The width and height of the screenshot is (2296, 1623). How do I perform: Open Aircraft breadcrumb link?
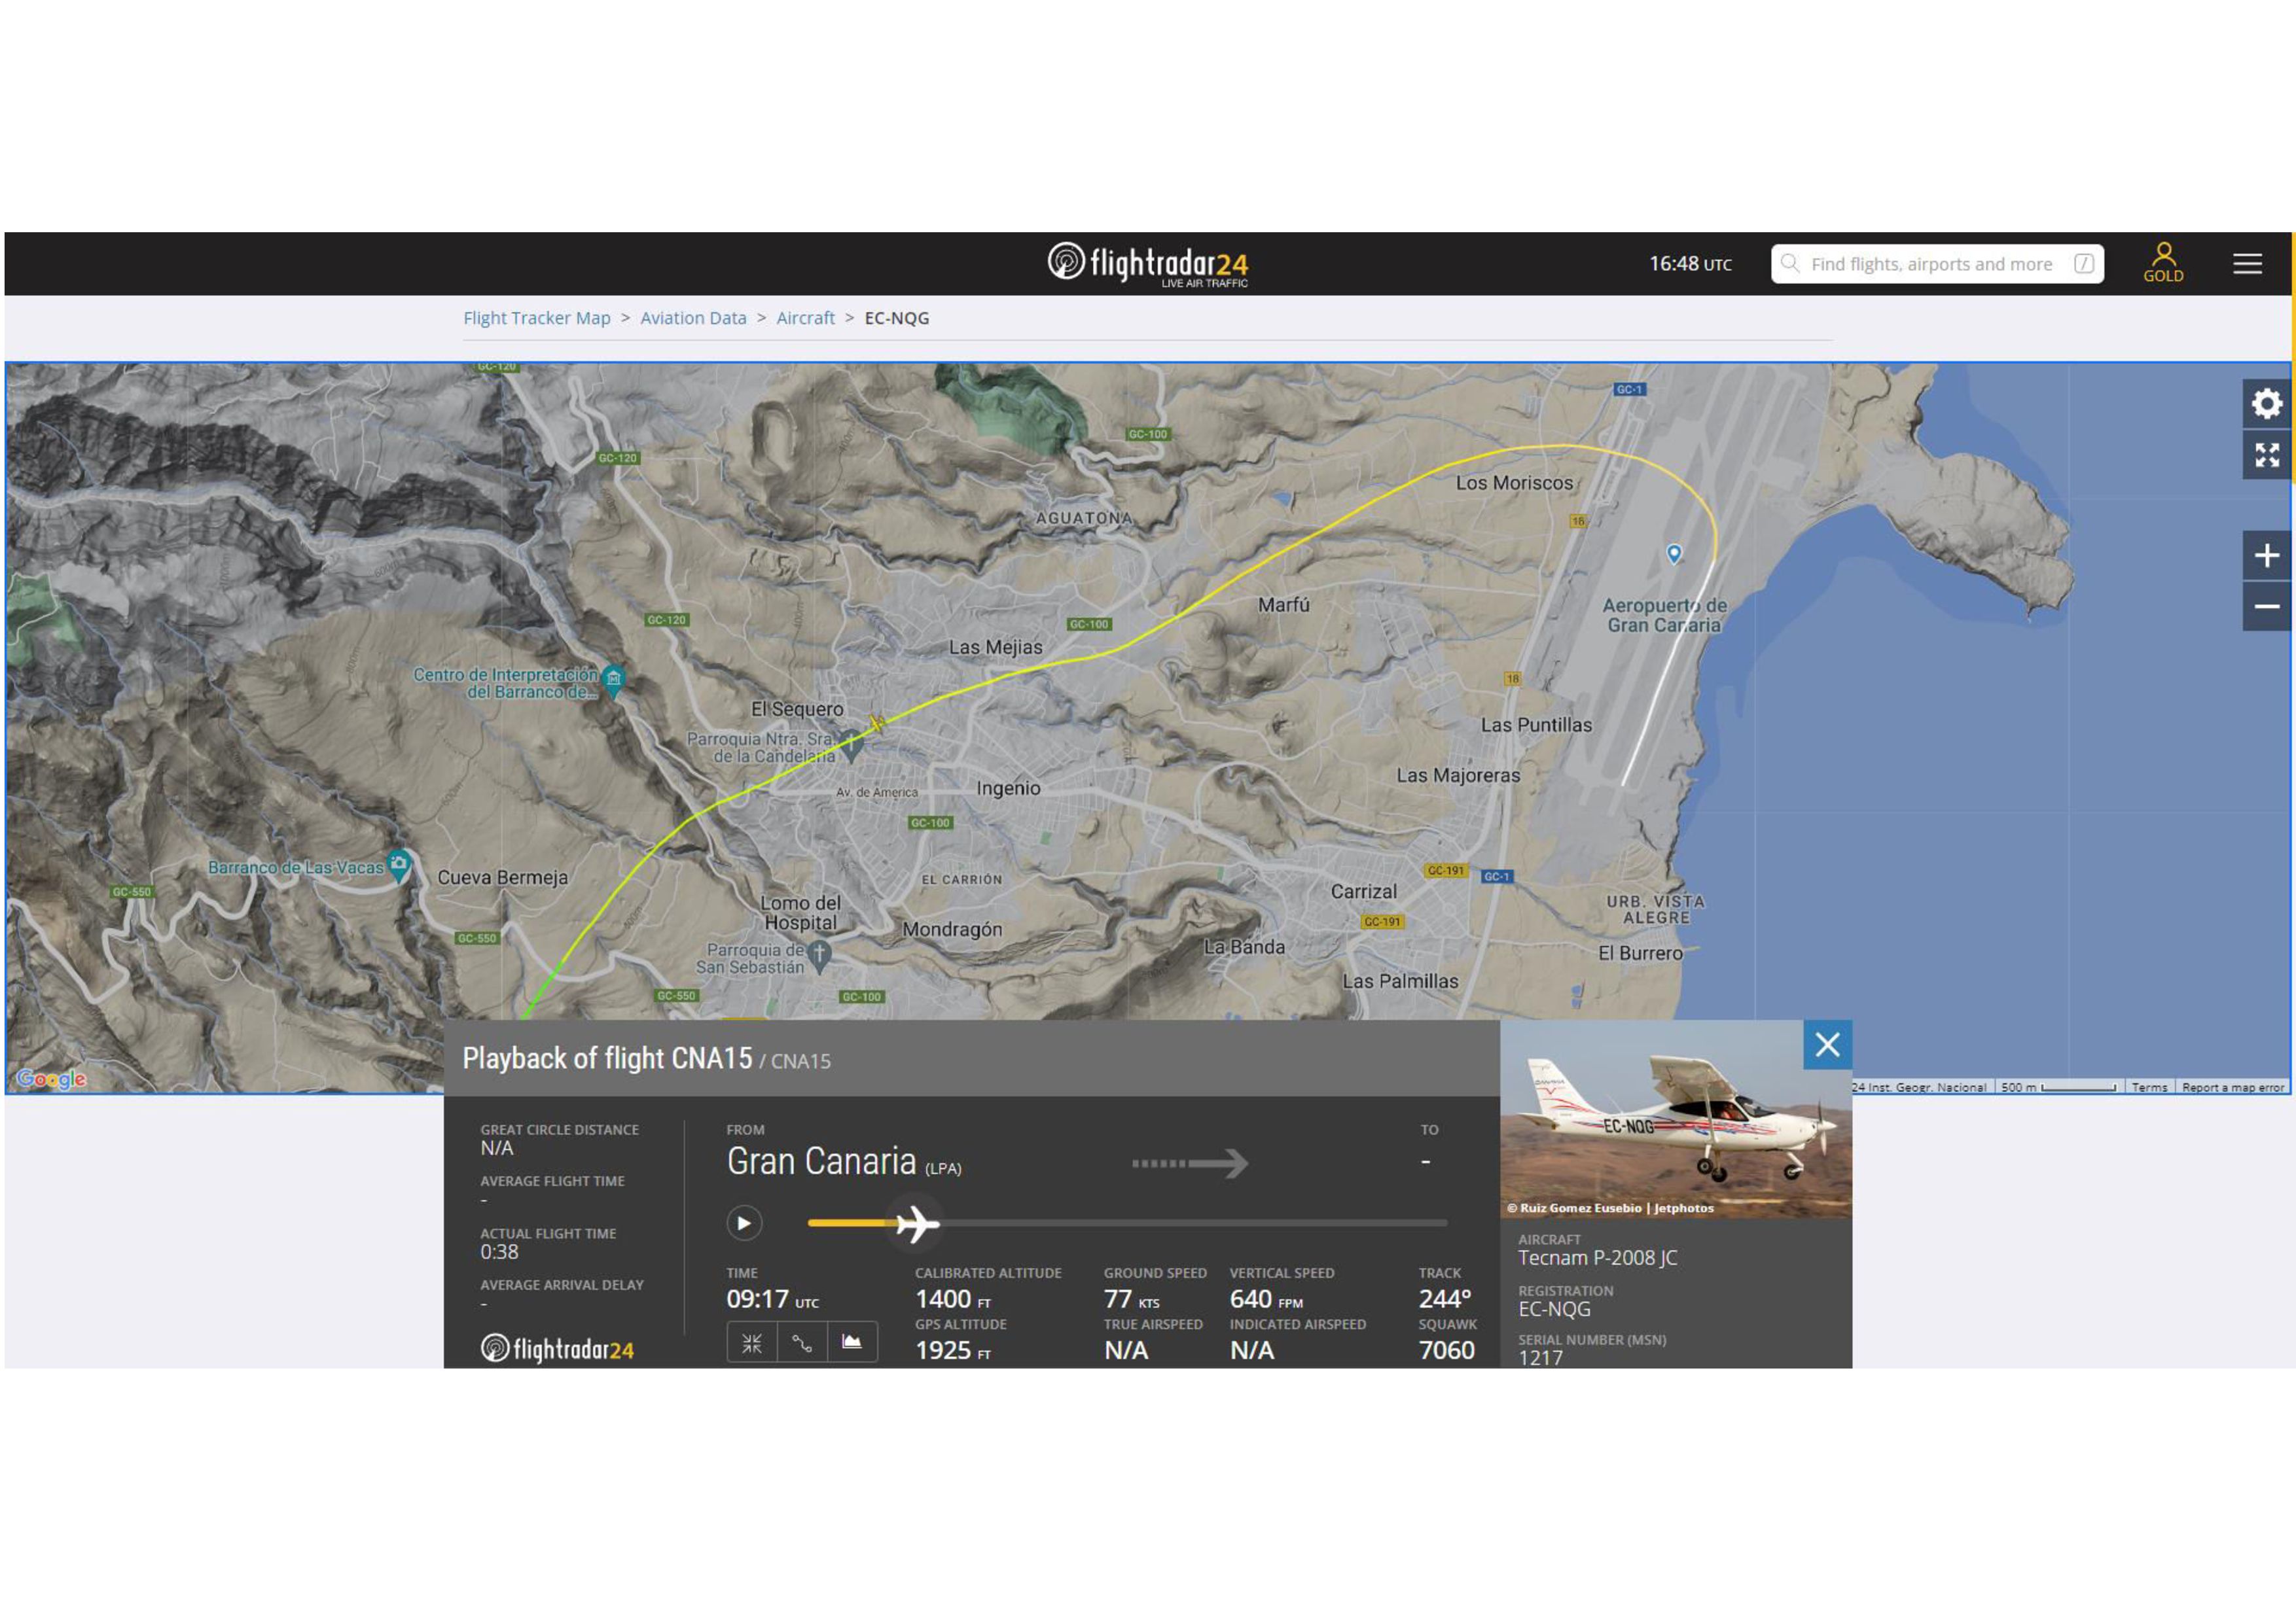[x=805, y=318]
